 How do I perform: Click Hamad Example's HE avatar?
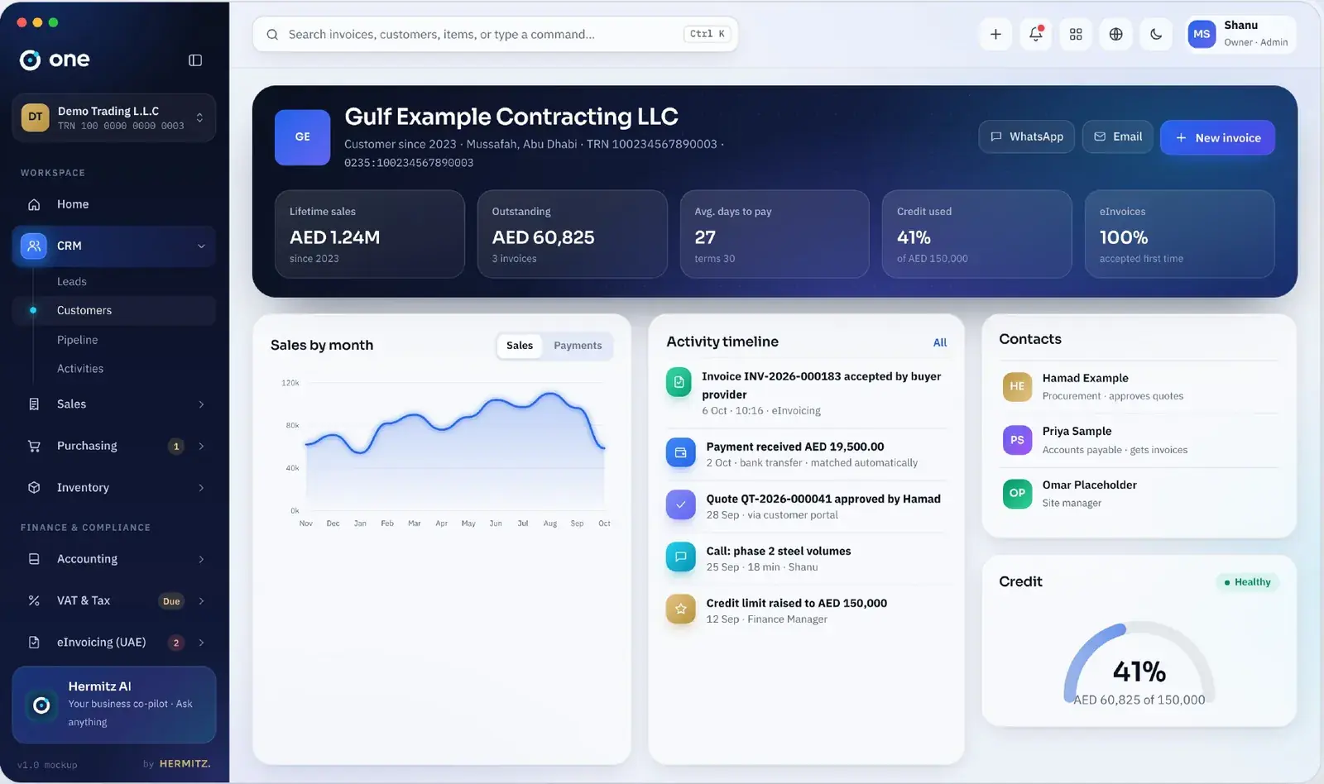1017,386
